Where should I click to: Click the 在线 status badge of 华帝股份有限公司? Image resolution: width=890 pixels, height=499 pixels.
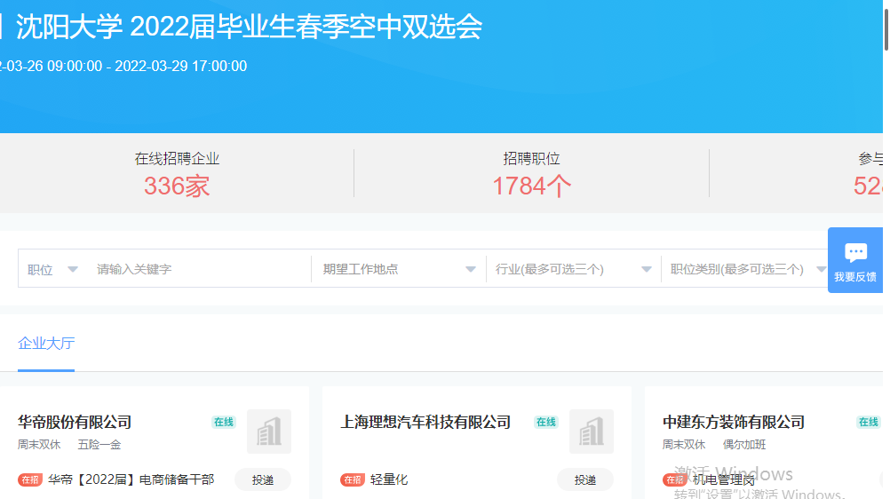click(x=224, y=422)
